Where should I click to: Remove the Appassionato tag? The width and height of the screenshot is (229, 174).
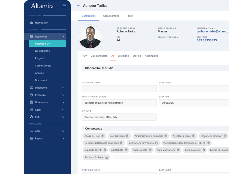pos(150,150)
